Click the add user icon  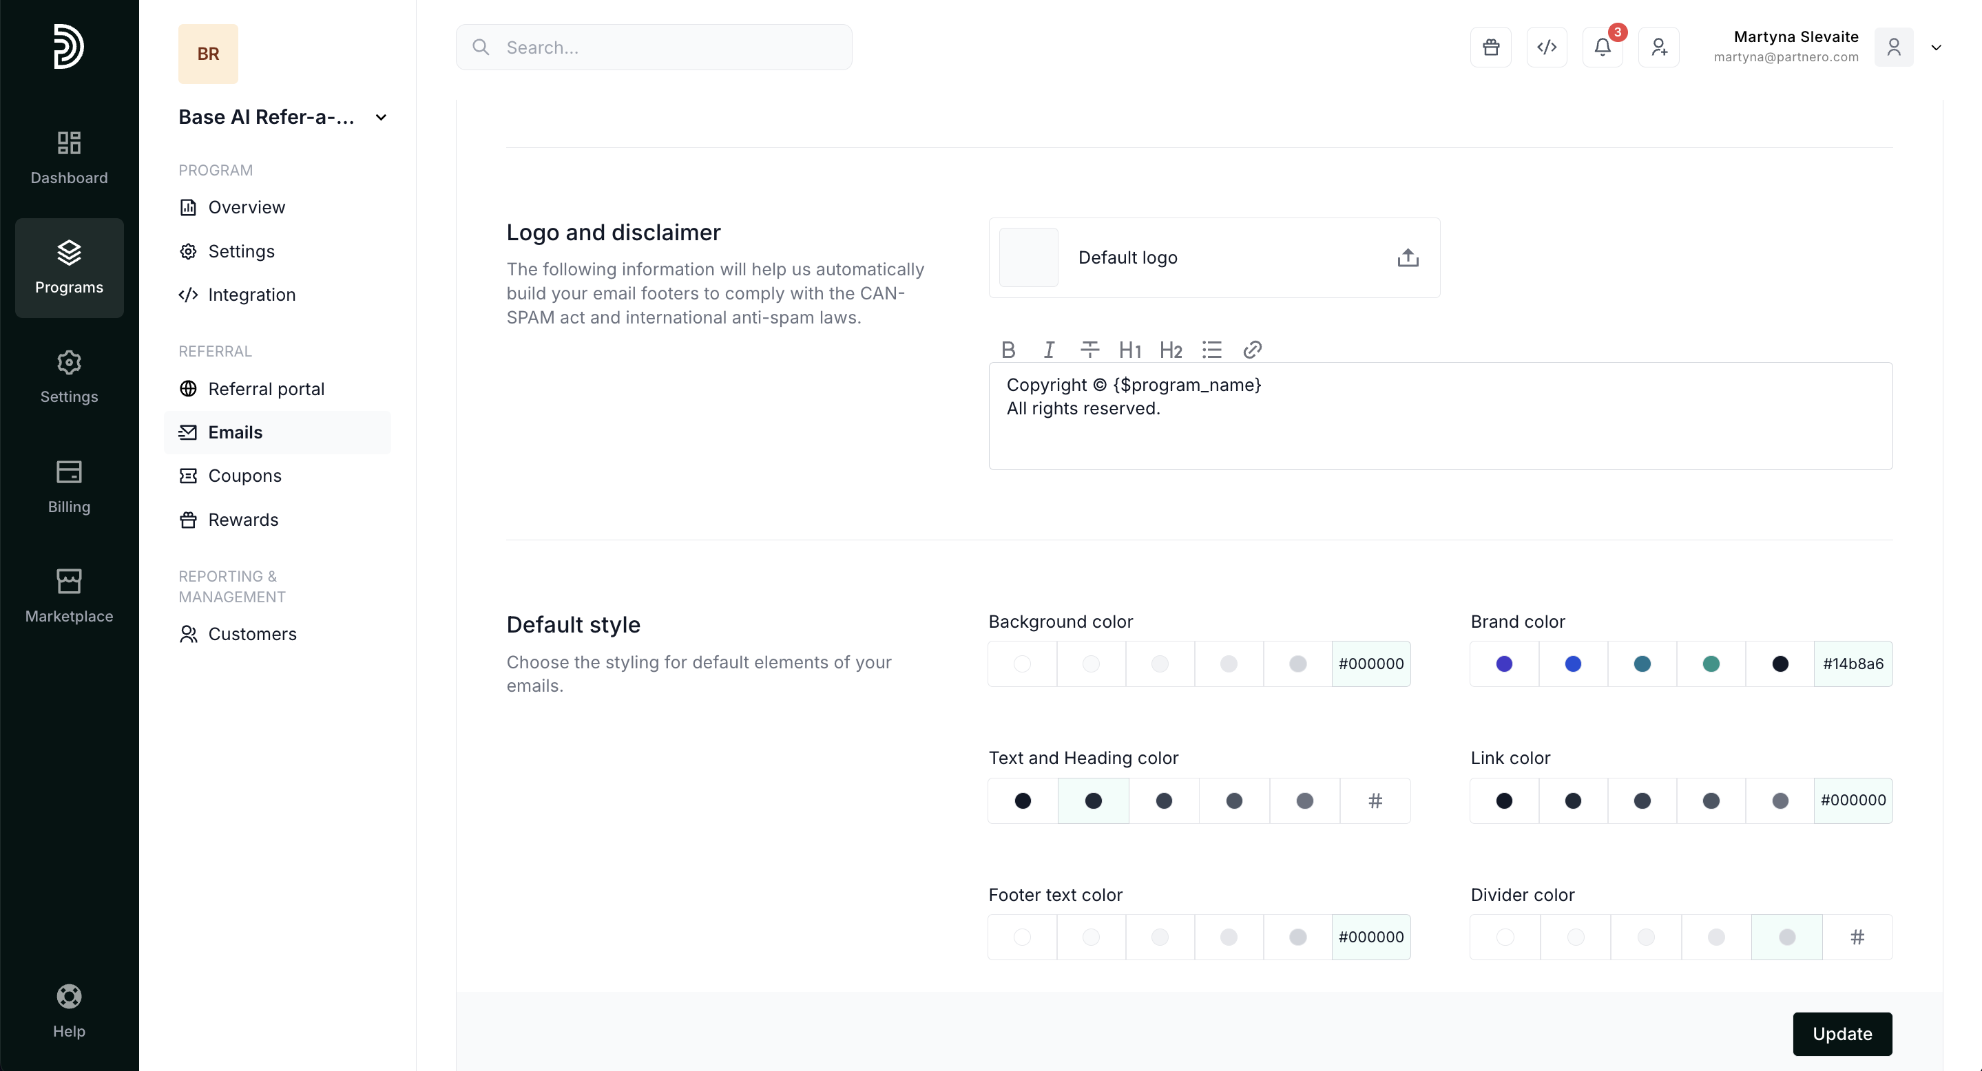point(1658,47)
